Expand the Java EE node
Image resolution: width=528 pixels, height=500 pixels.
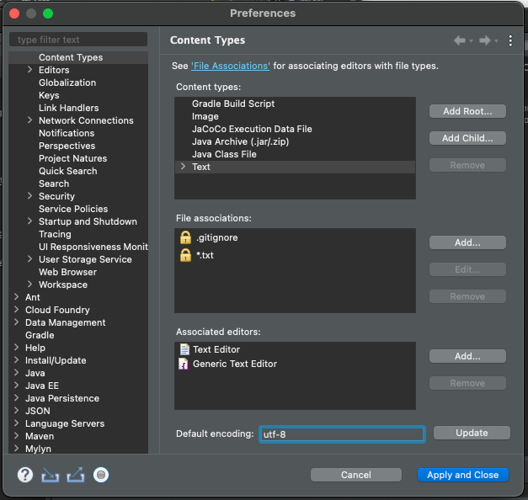(16, 386)
